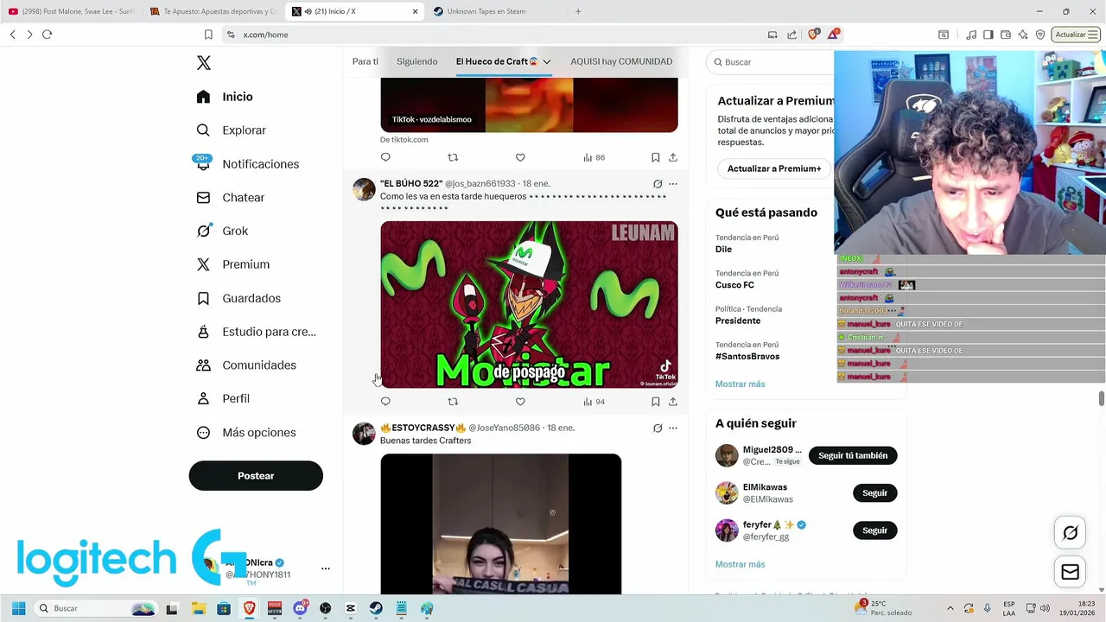Share the EL BÚHO 522 post
This screenshot has height=622, width=1106.
click(x=673, y=402)
